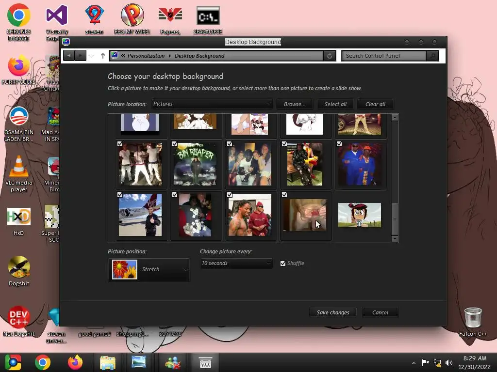Open the Start button on the taskbar
This screenshot has height=372, width=497.
pyautogui.click(x=13, y=362)
